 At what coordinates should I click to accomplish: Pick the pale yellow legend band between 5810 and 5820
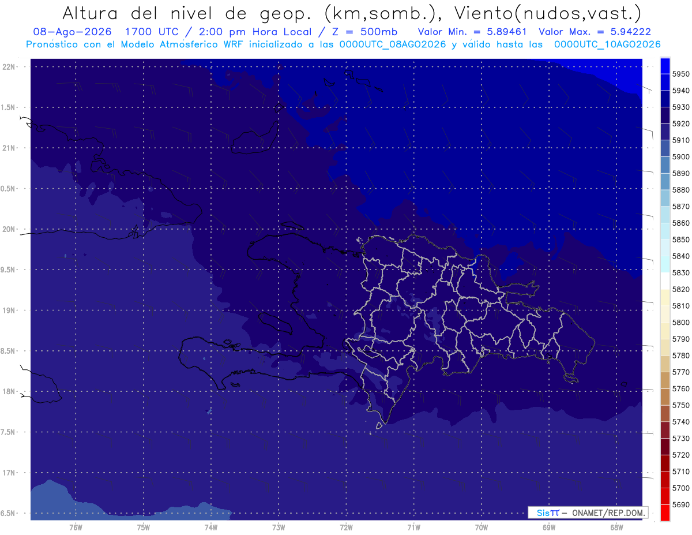(665, 297)
